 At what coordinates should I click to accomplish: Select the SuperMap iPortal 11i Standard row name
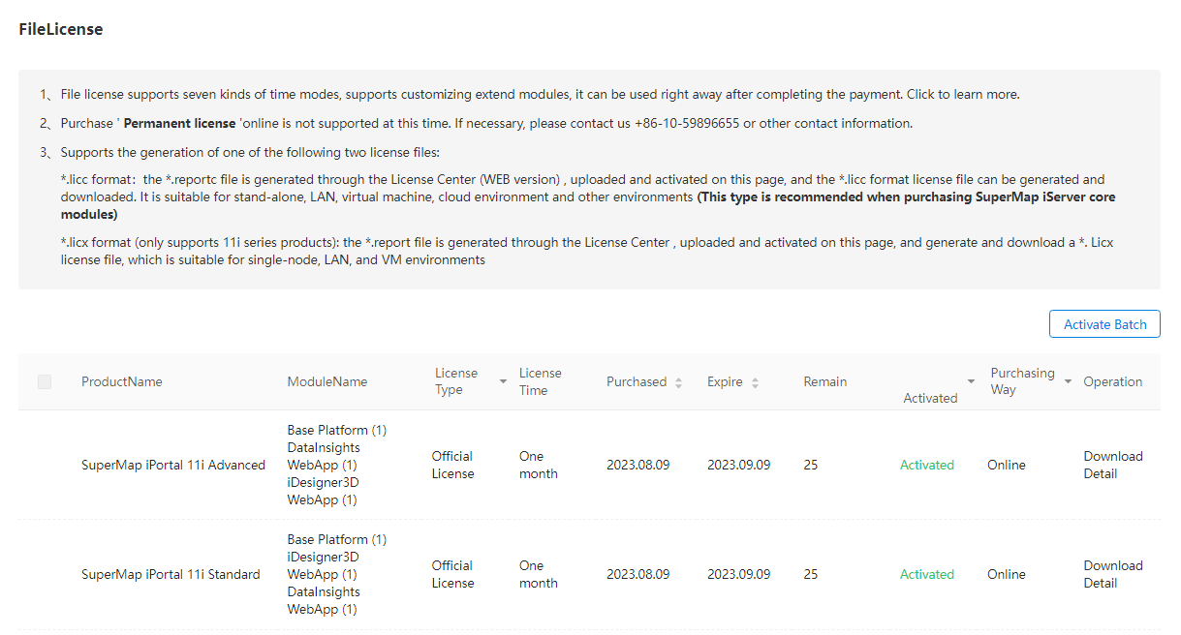(x=171, y=574)
